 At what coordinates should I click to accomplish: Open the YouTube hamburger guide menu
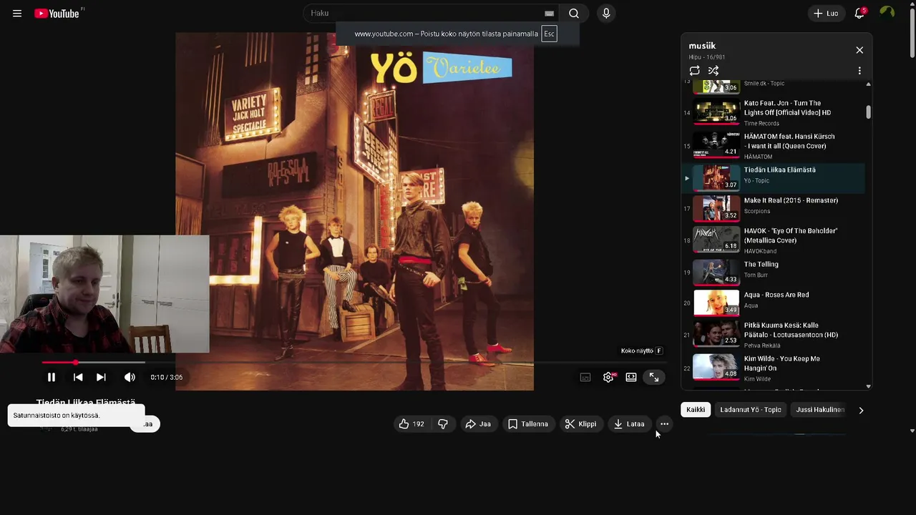pos(17,14)
